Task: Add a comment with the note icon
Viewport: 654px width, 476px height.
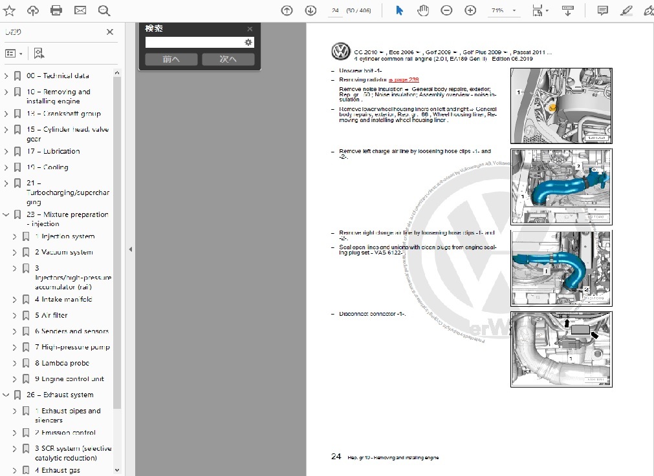Action: click(x=602, y=10)
